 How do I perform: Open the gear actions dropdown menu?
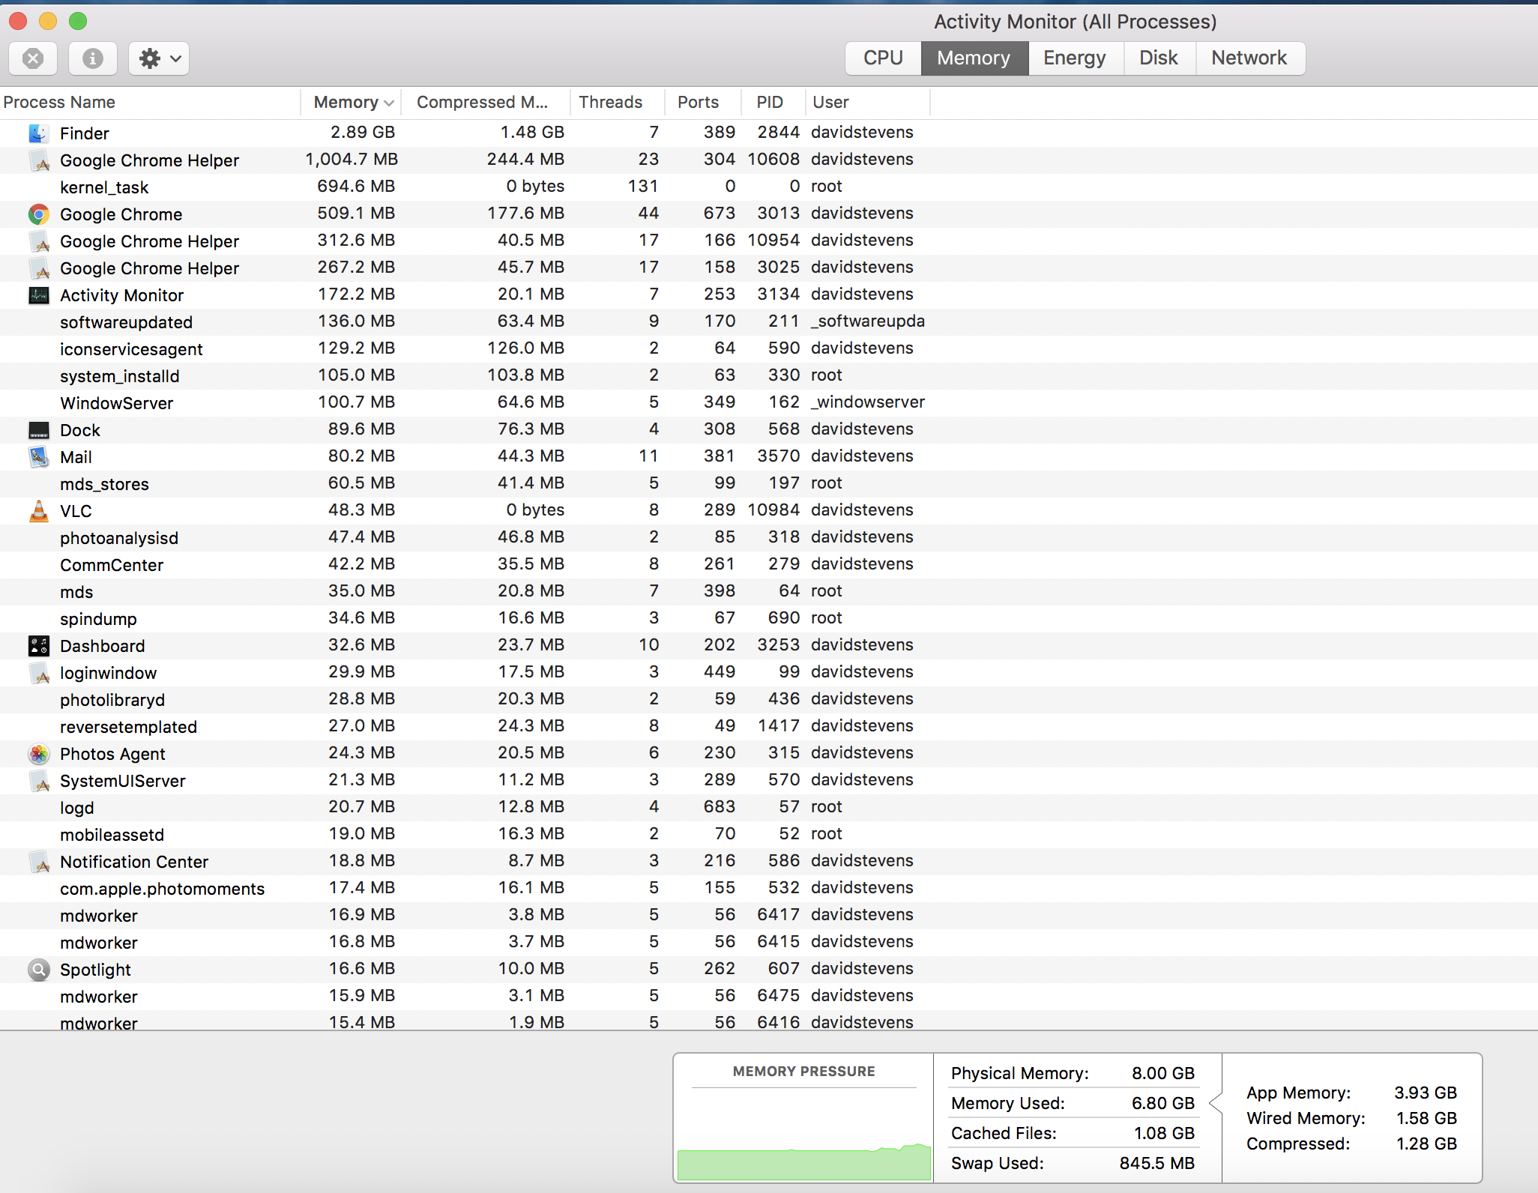pyautogui.click(x=159, y=58)
